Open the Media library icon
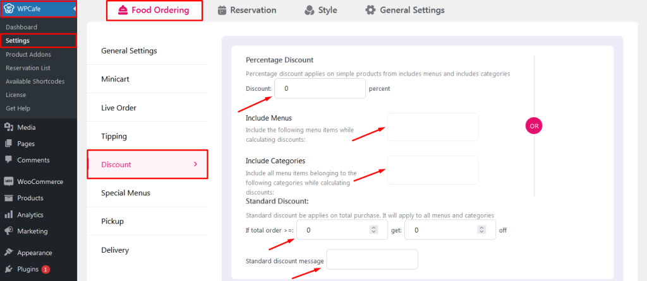 coord(8,127)
